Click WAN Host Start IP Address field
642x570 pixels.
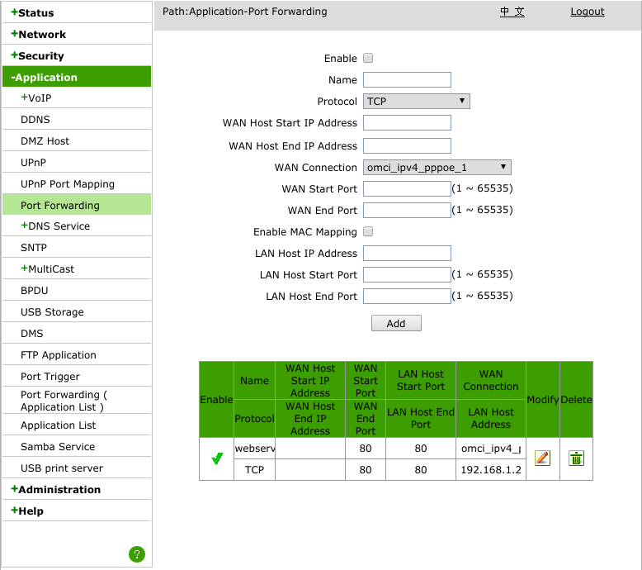coord(407,122)
